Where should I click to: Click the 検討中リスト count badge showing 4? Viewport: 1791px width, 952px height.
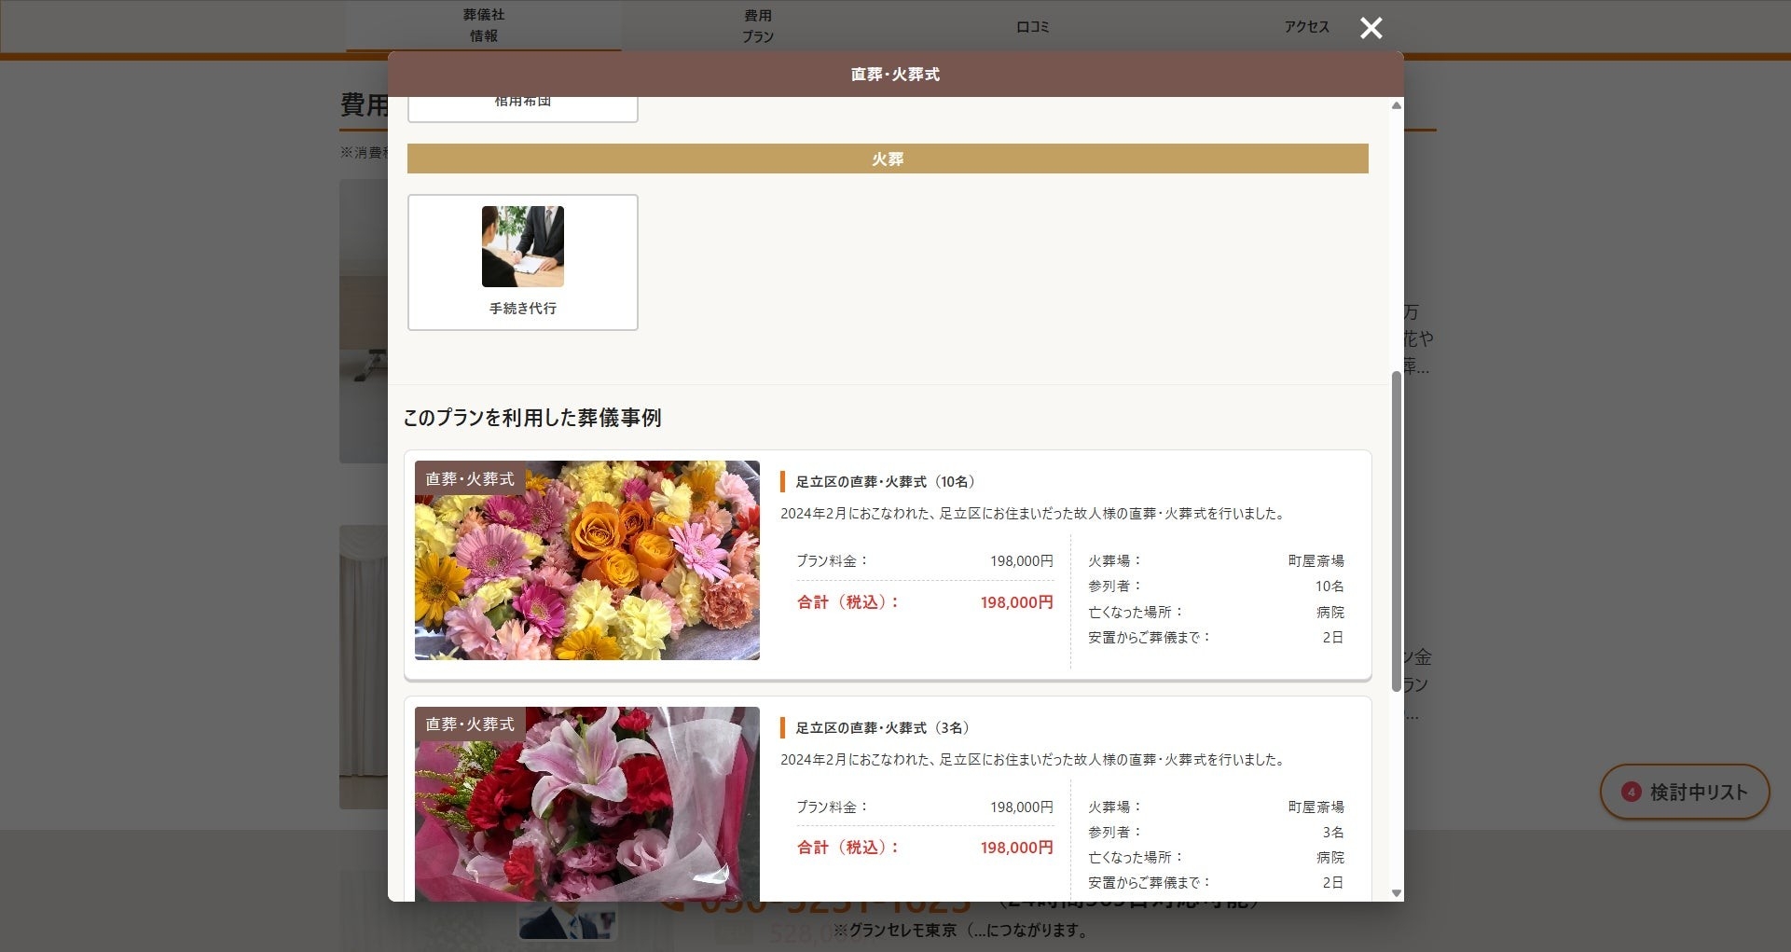(1631, 792)
